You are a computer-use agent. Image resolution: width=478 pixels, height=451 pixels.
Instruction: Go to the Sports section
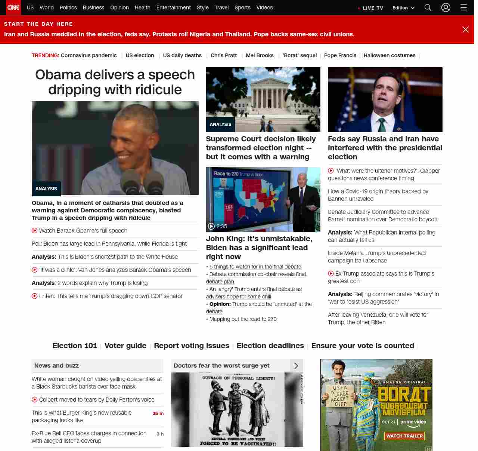[x=242, y=7]
